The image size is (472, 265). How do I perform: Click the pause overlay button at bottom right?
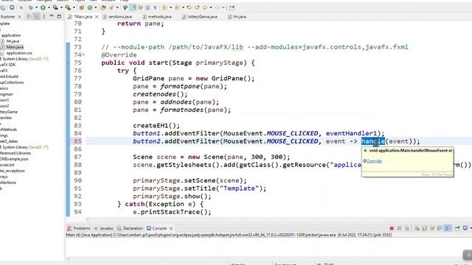pyautogui.click(x=468, y=255)
